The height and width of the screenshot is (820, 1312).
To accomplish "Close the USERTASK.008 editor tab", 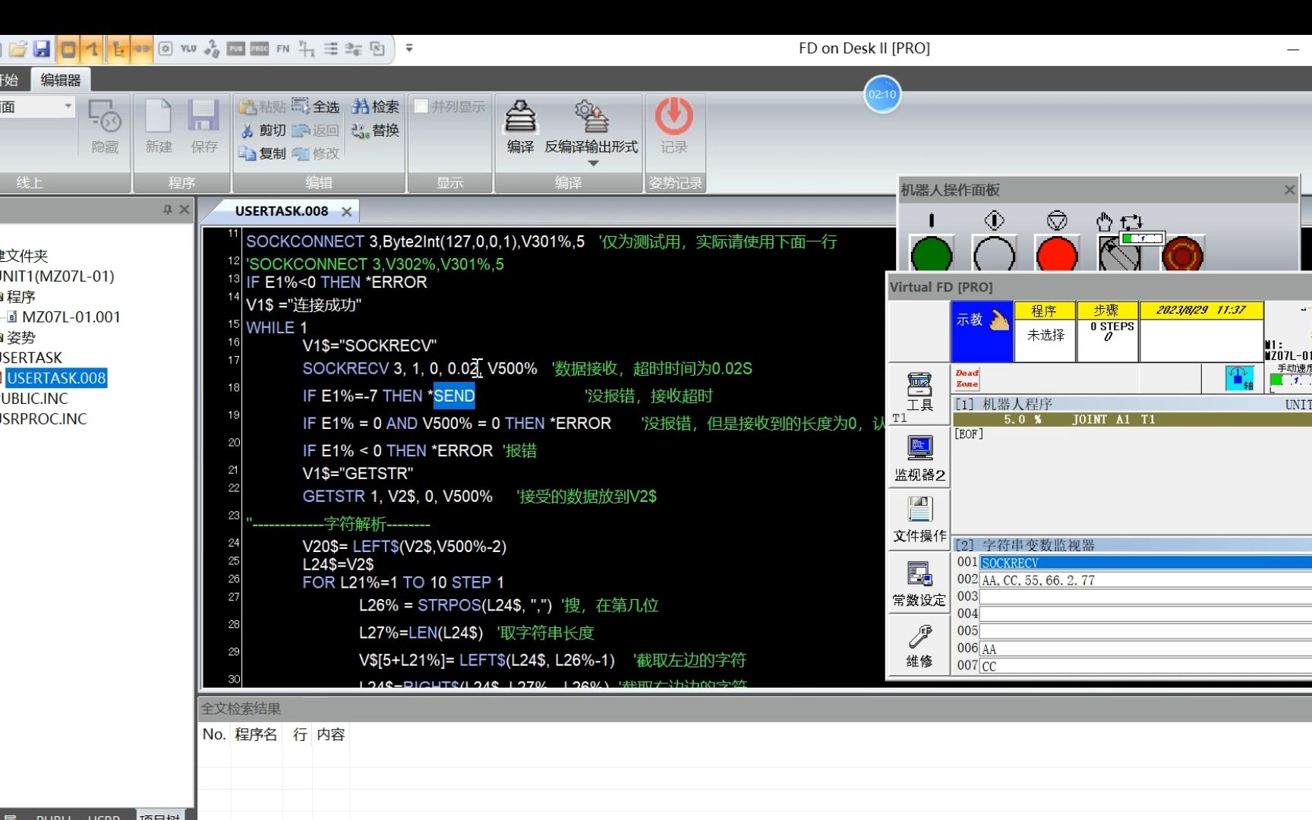I will (347, 212).
